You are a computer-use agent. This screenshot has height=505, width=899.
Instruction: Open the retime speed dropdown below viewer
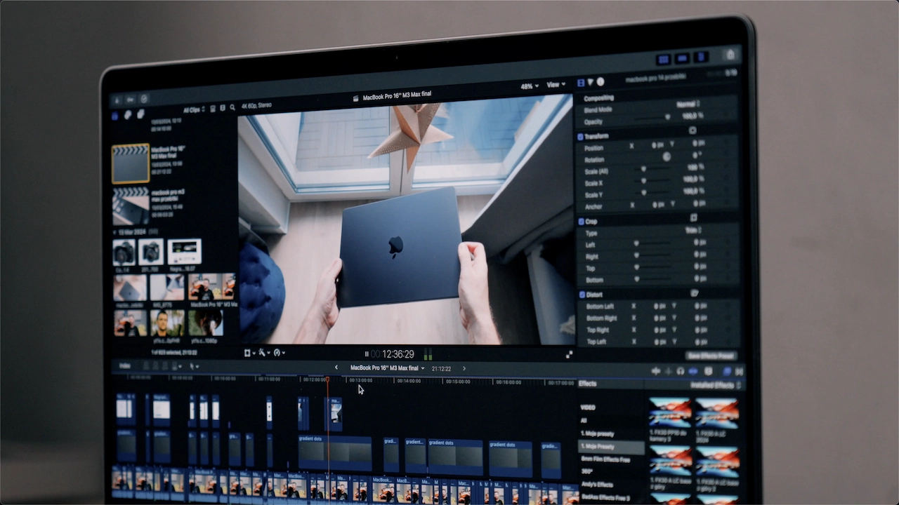pos(279,353)
